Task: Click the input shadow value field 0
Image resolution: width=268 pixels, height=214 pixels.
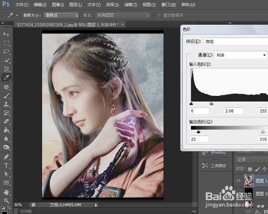Action: click(199, 111)
